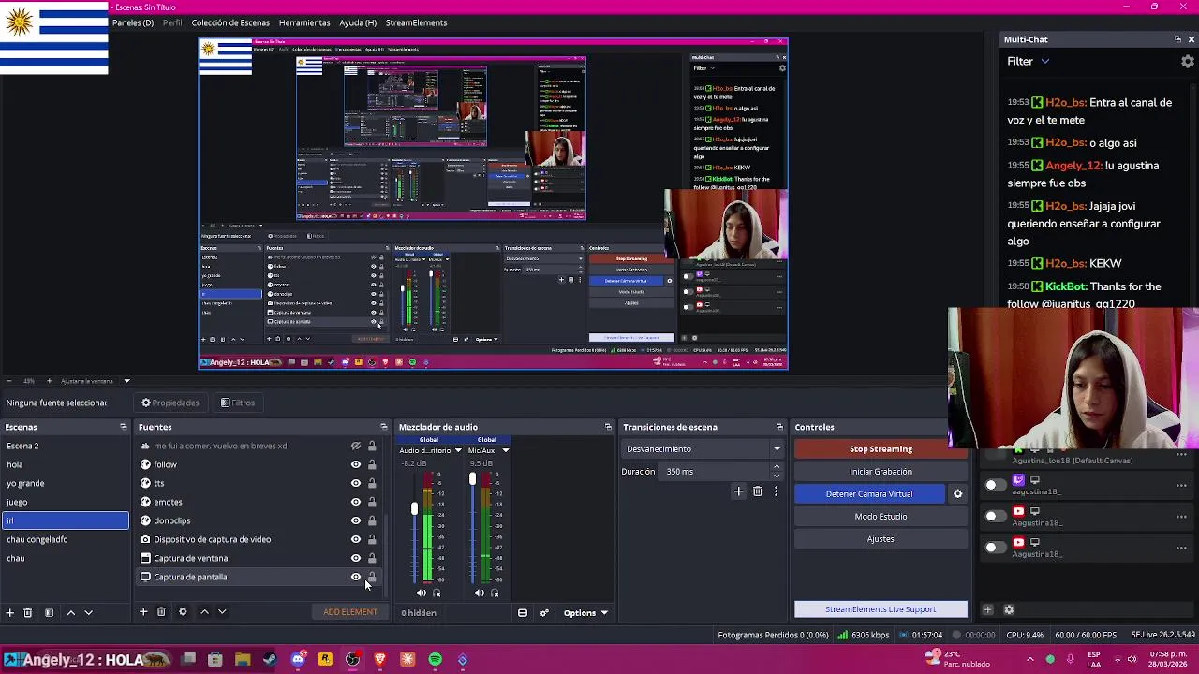Move the selected scene up
The width and height of the screenshot is (1199, 674).
pos(70,612)
